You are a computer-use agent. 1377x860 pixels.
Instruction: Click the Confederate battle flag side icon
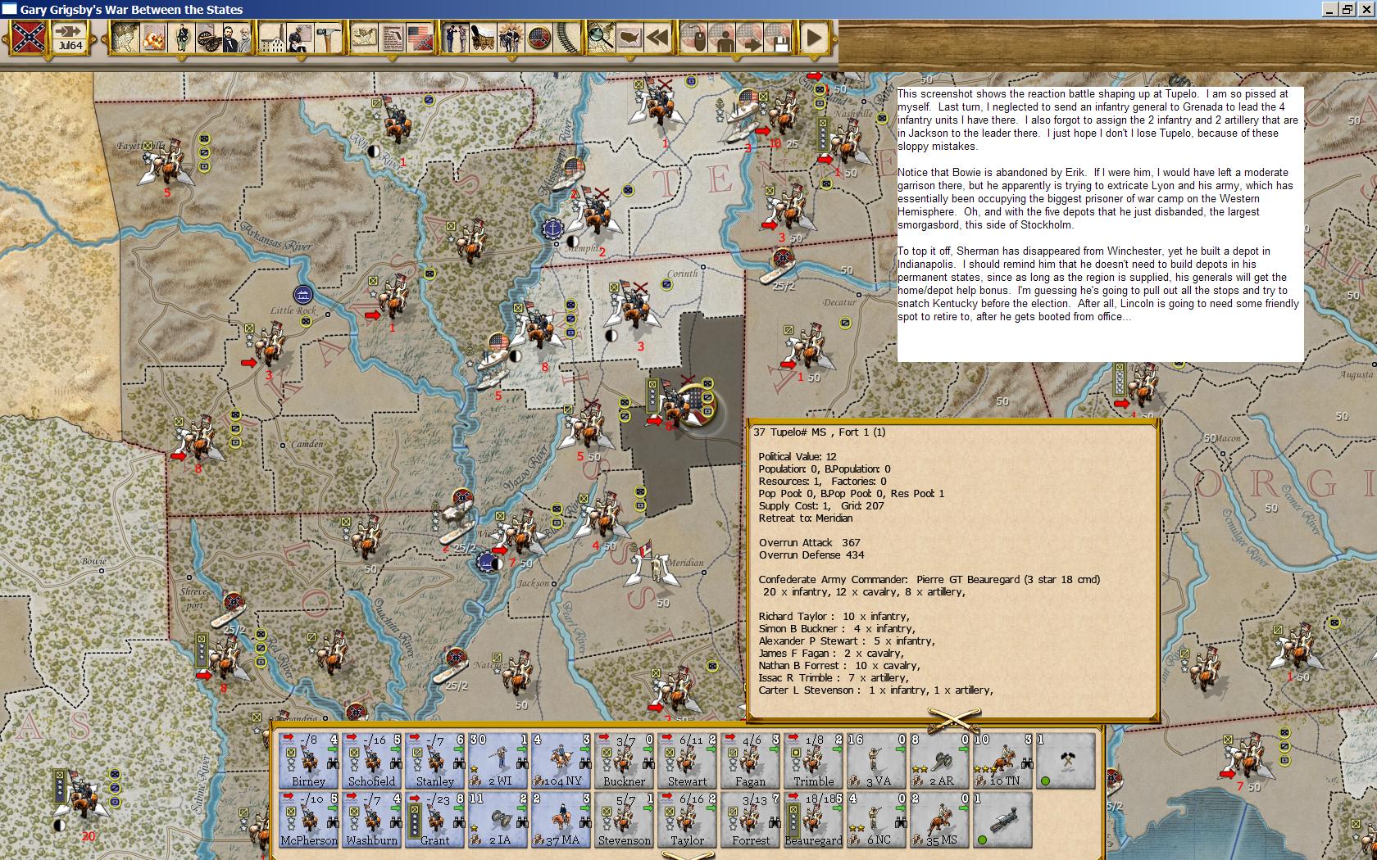pyautogui.click(x=28, y=38)
